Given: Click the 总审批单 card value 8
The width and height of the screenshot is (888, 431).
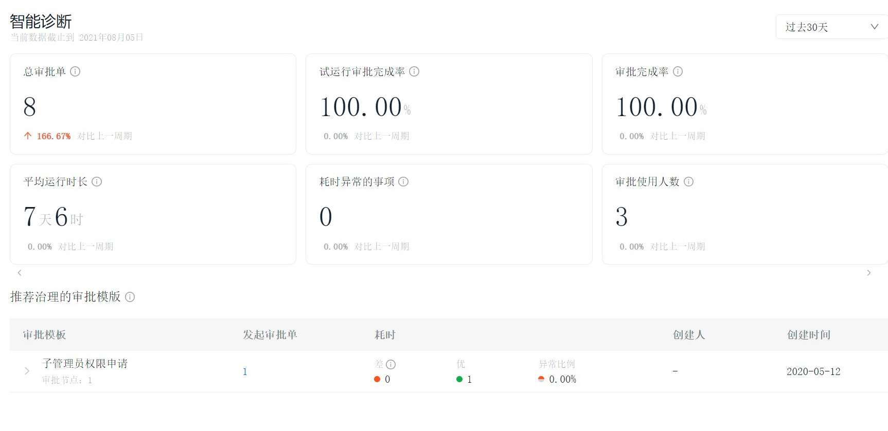Looking at the screenshot, I should pyautogui.click(x=30, y=107).
